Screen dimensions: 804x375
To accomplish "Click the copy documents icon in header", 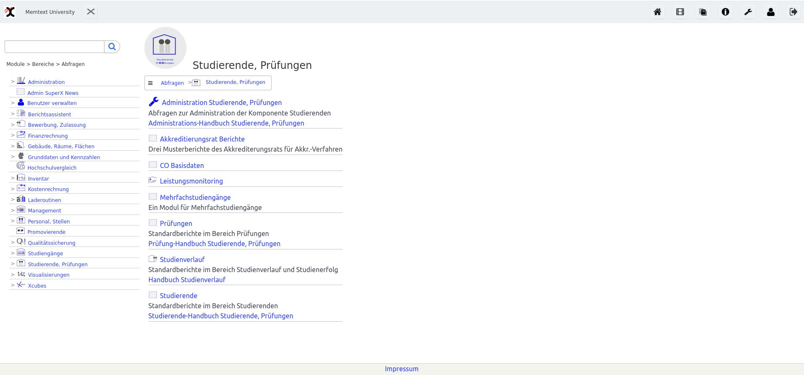I will (703, 12).
